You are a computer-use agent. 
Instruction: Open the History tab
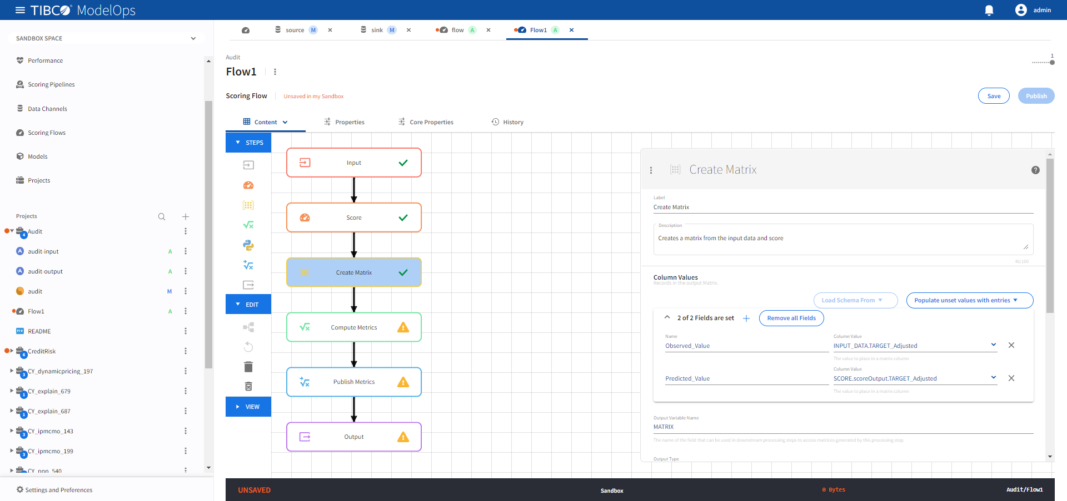507,122
